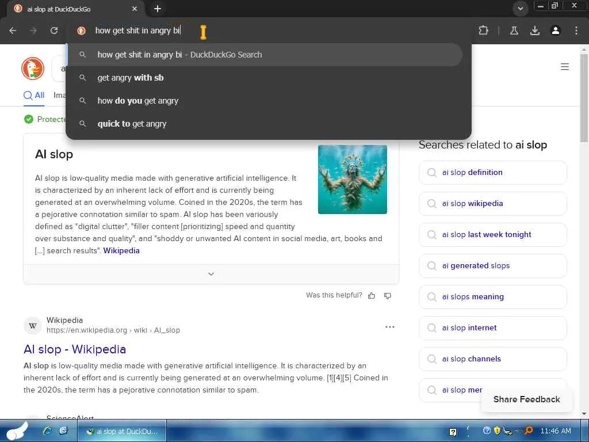Open the AI slop underwater statue image

point(353,180)
